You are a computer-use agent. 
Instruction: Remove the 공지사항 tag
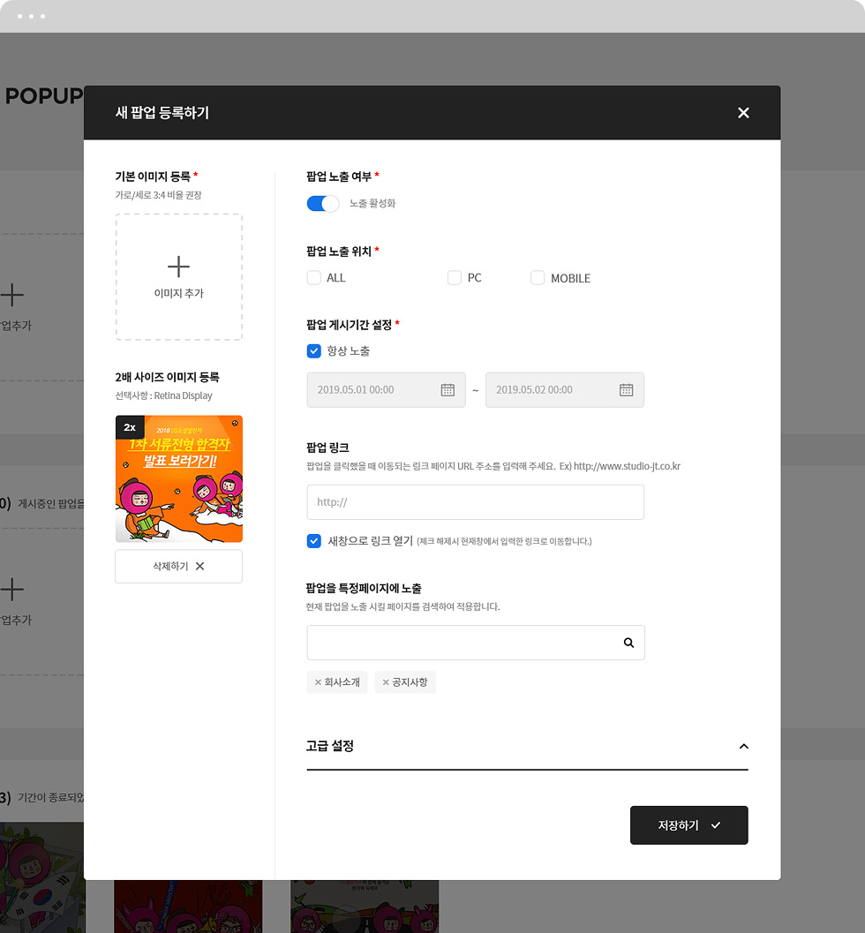(x=386, y=682)
